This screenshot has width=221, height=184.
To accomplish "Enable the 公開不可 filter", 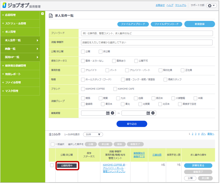I will coord(136,61).
